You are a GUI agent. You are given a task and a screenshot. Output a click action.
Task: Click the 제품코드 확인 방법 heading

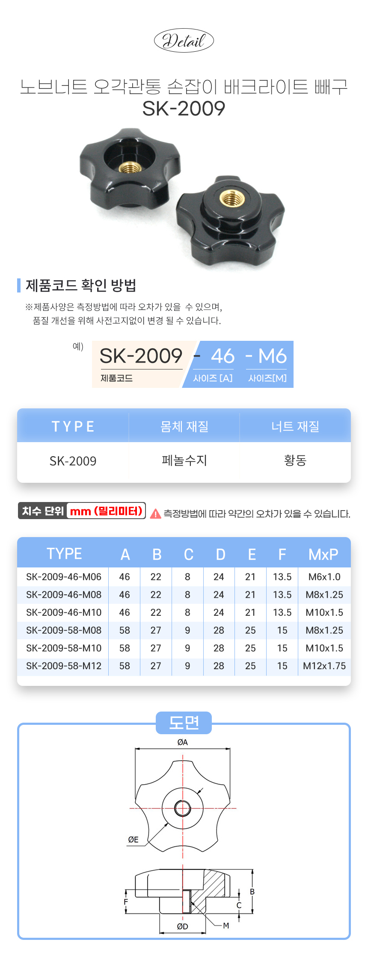[x=81, y=285]
